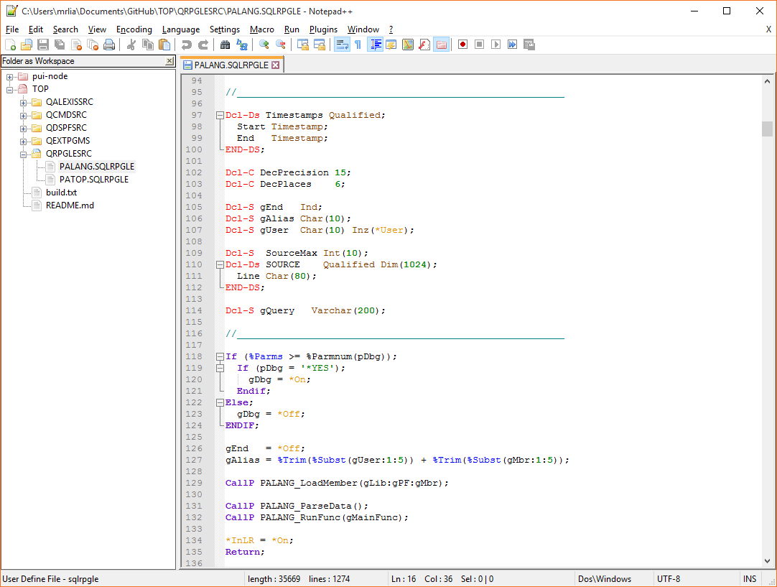Toggle the Folder as Workspace panel button
Screen dimensions: 777x587
point(442,45)
